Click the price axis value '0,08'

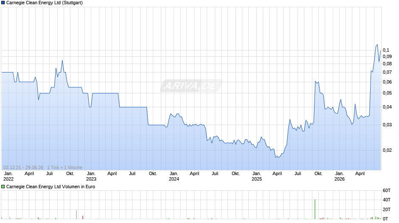pos(387,64)
